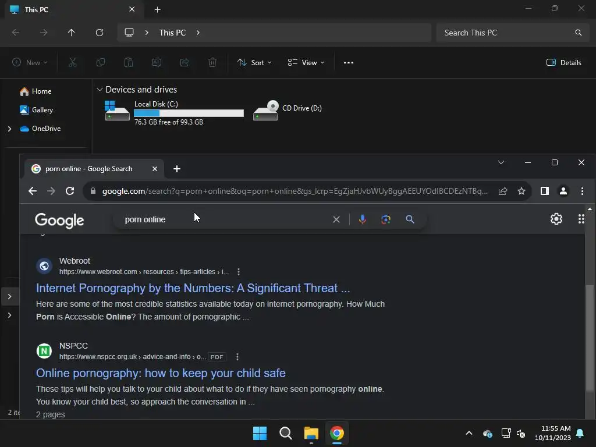Click the Chrome page vertical scrollbar
Screen dimensions: 596x447
[x=590, y=337]
